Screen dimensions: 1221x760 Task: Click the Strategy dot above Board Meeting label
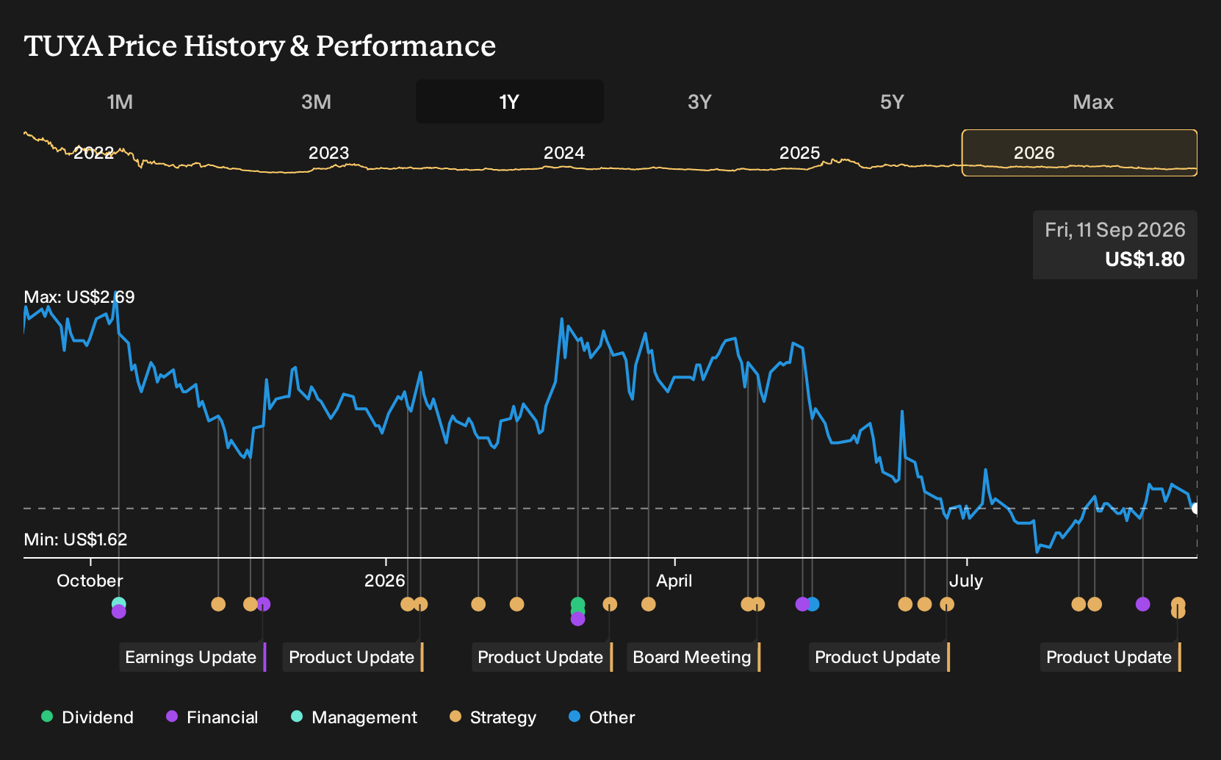(x=758, y=604)
